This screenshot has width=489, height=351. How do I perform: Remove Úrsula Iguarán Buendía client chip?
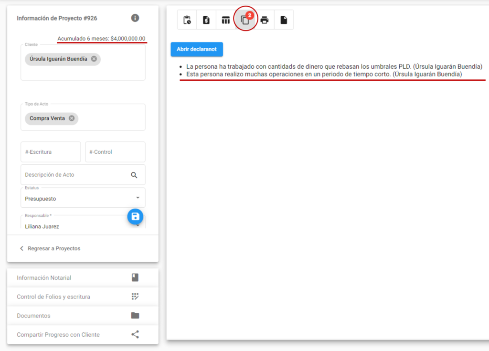[94, 59]
